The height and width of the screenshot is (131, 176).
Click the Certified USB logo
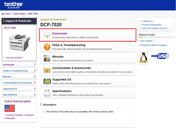click(160, 56)
